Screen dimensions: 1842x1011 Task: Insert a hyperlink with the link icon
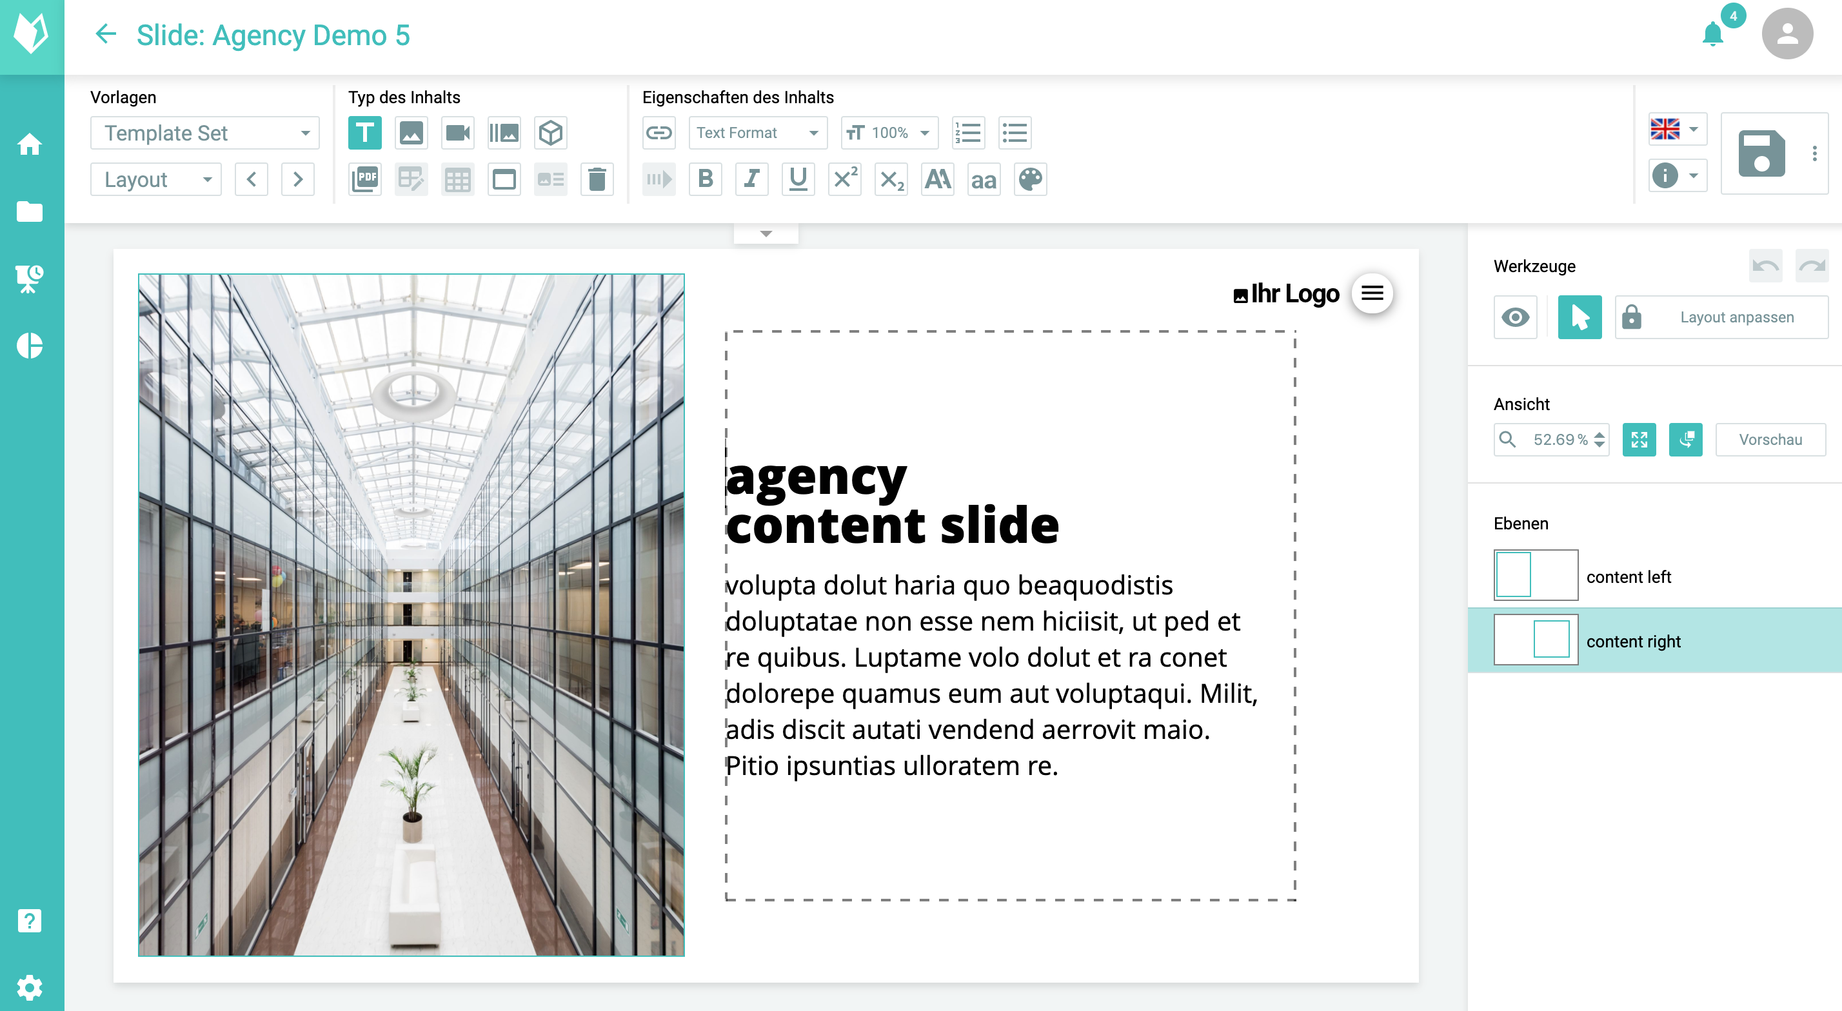click(659, 133)
